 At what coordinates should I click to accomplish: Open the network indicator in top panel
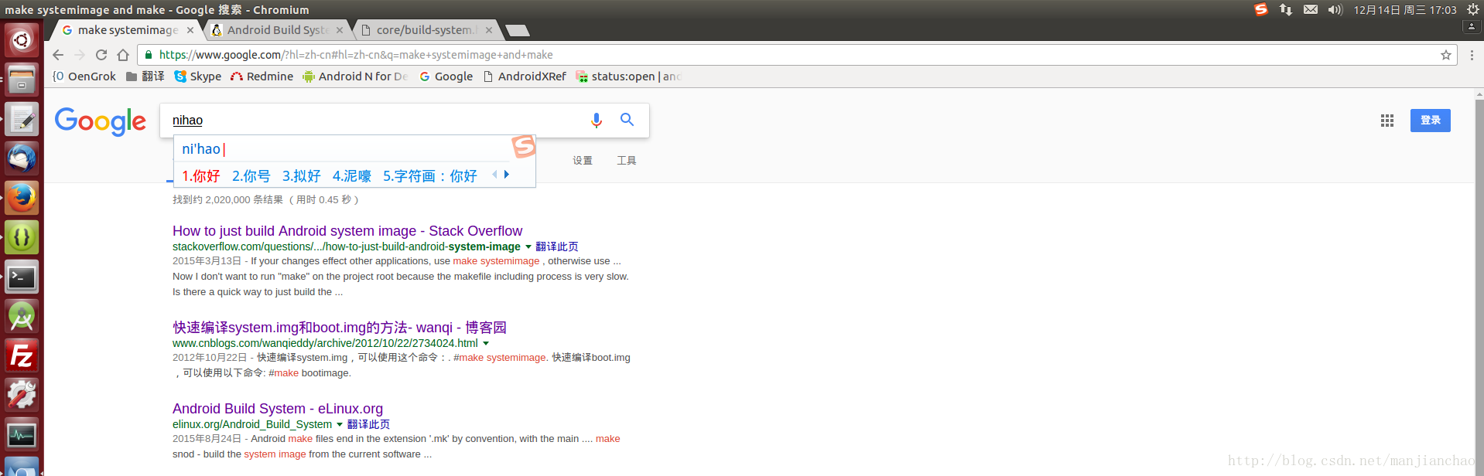pos(1286,9)
